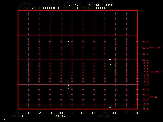The height and width of the screenshot is (122, 163).
Task: Select the 45.78W longitude text
Action: click(93, 5)
